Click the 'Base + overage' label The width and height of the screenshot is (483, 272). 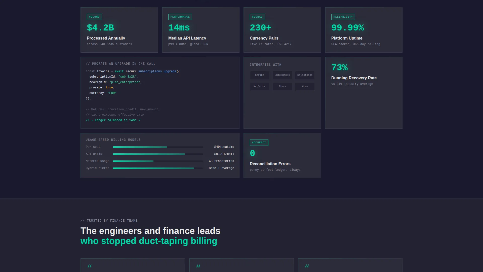pos(221,168)
